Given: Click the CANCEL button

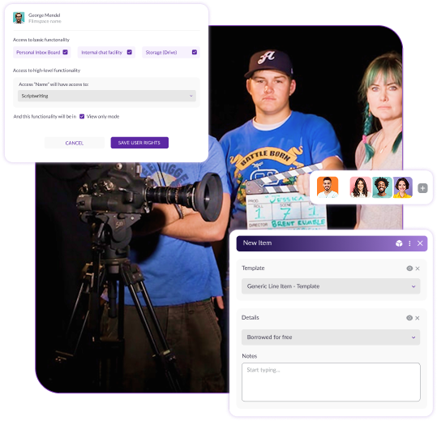Looking at the screenshot, I should pyautogui.click(x=75, y=143).
